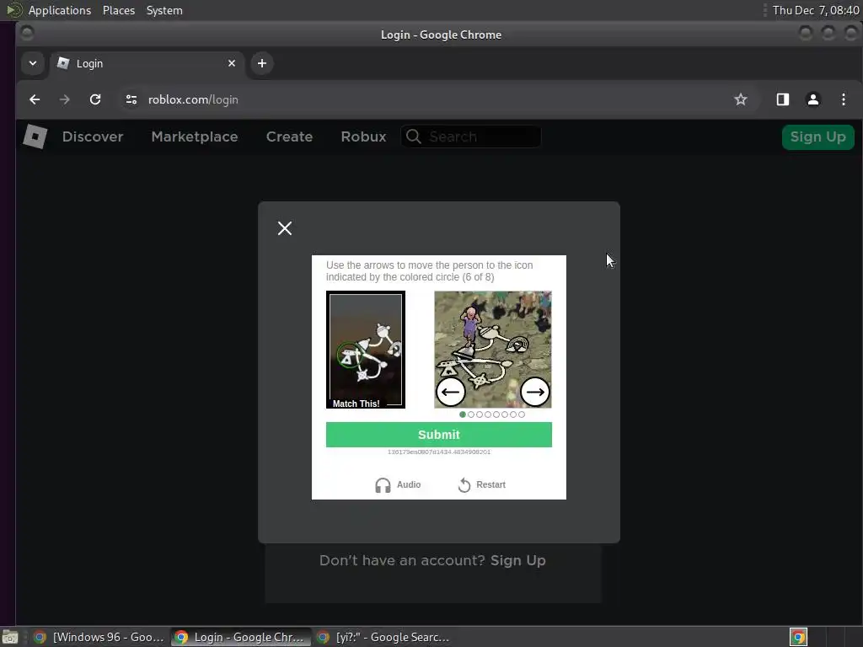
Task: Click the clock showing Thu Dec 7
Action: tap(816, 10)
